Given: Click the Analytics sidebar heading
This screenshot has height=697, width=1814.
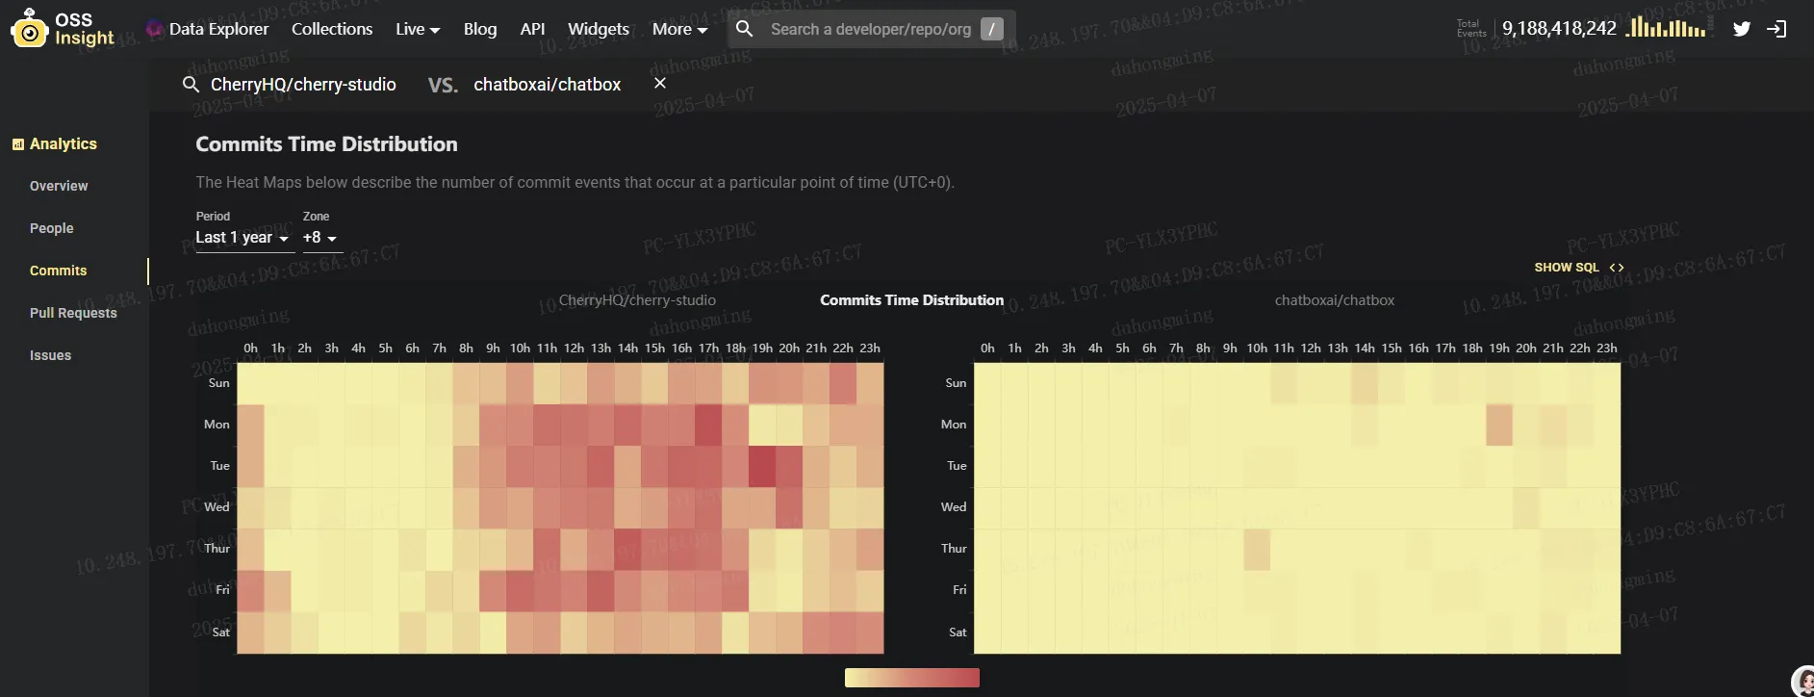Looking at the screenshot, I should pyautogui.click(x=64, y=144).
